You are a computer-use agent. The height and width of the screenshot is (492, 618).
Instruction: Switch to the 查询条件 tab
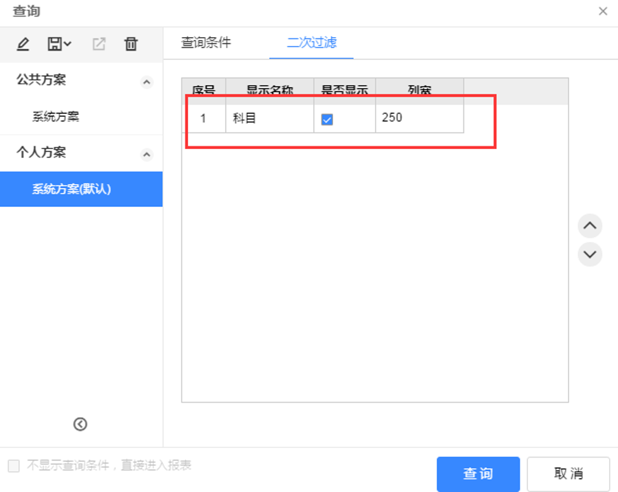206,43
